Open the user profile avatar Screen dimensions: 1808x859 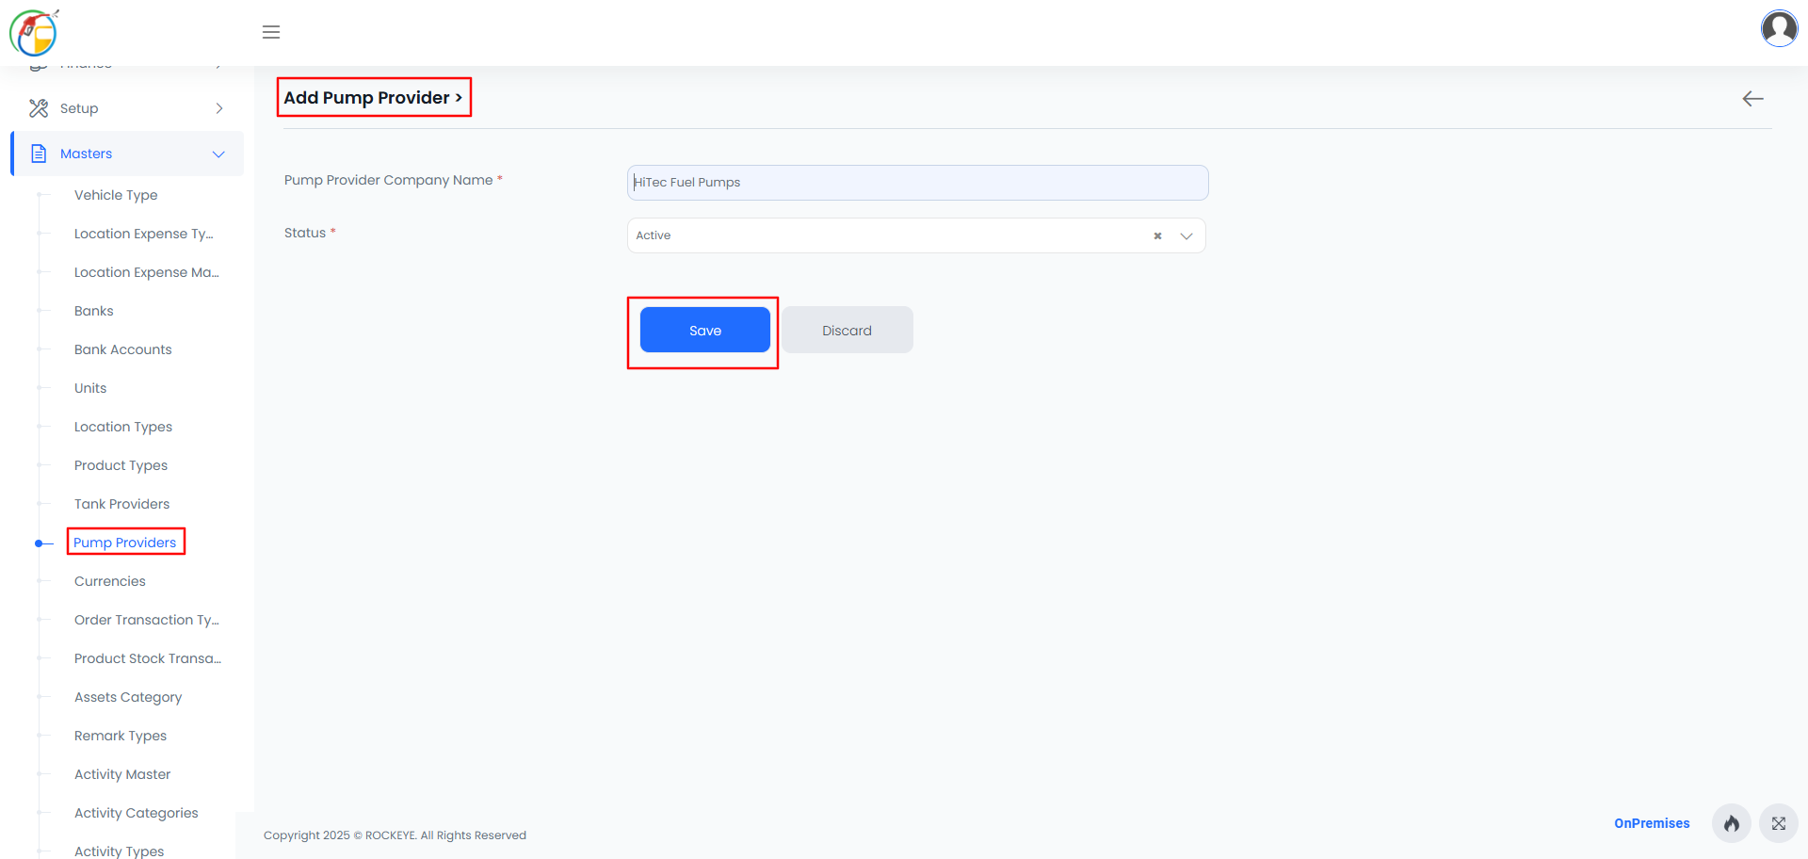tap(1779, 28)
